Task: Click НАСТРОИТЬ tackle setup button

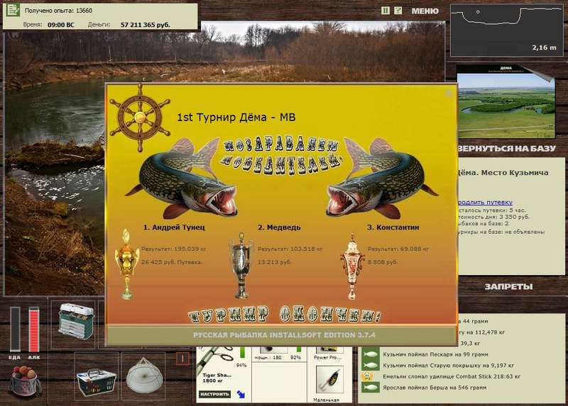Action: pos(214,394)
